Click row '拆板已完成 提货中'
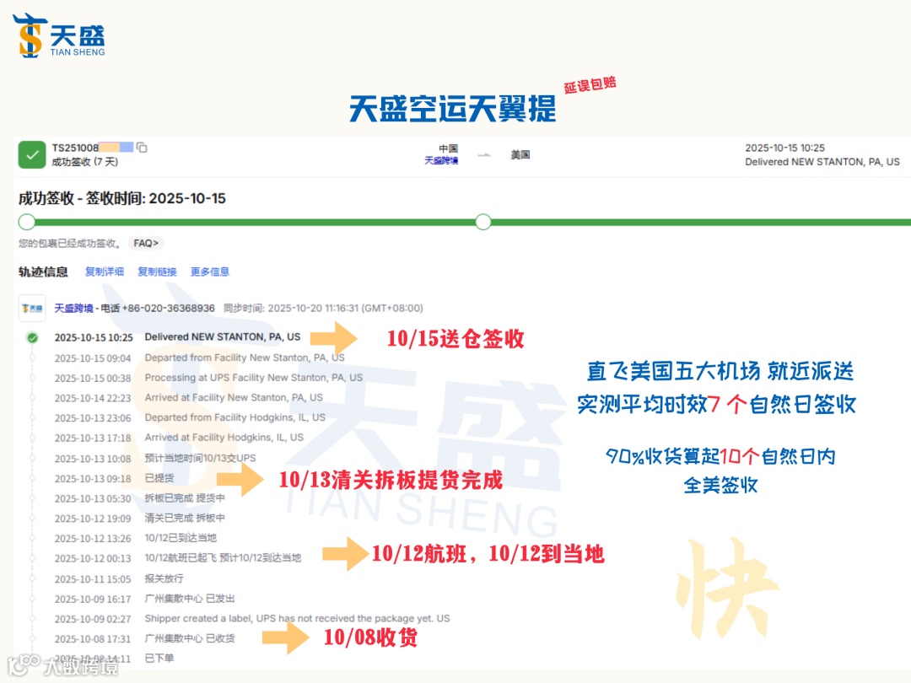 point(139,498)
